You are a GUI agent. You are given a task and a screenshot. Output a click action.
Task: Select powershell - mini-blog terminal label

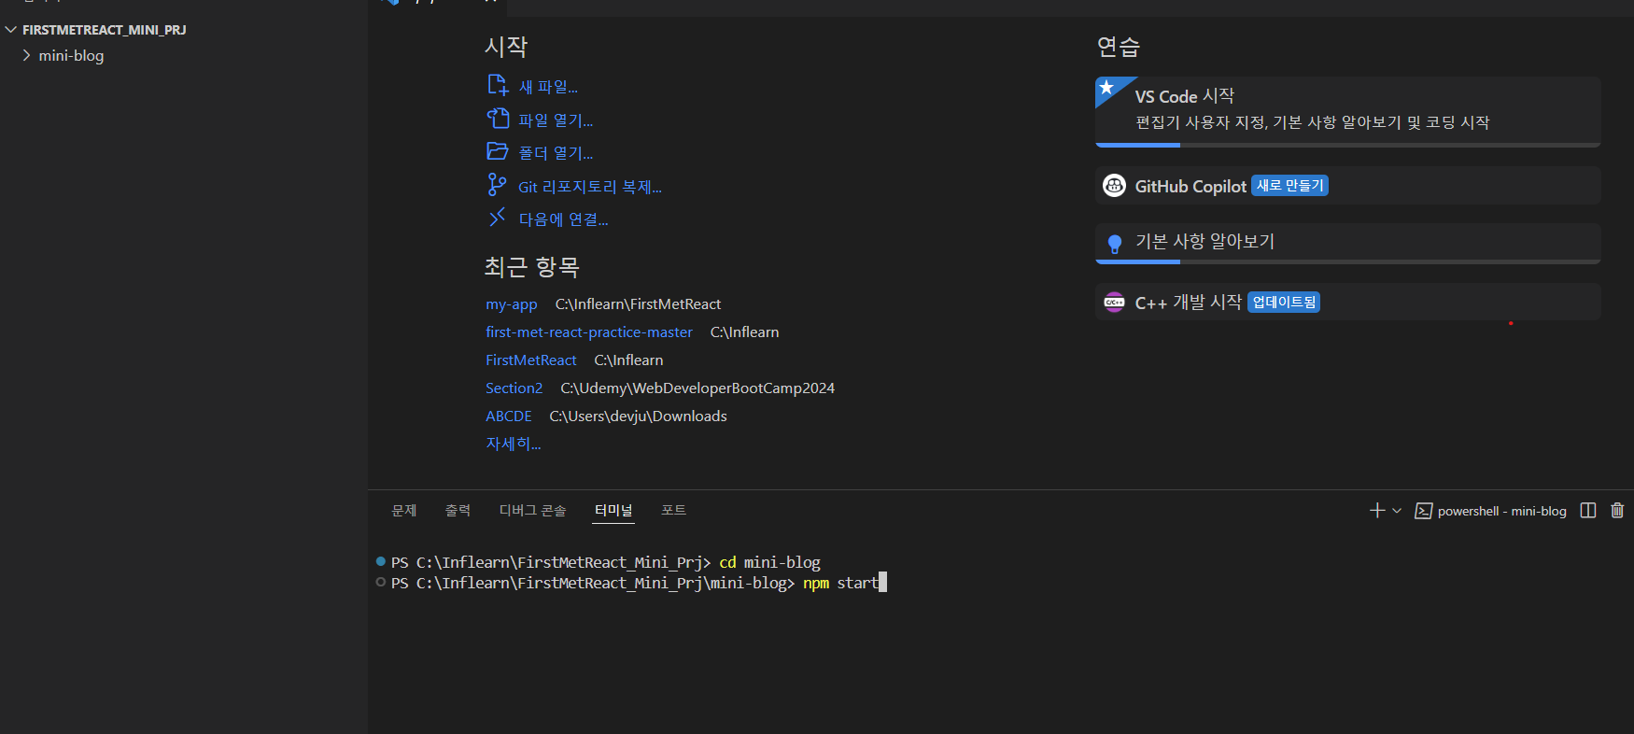click(x=1501, y=511)
